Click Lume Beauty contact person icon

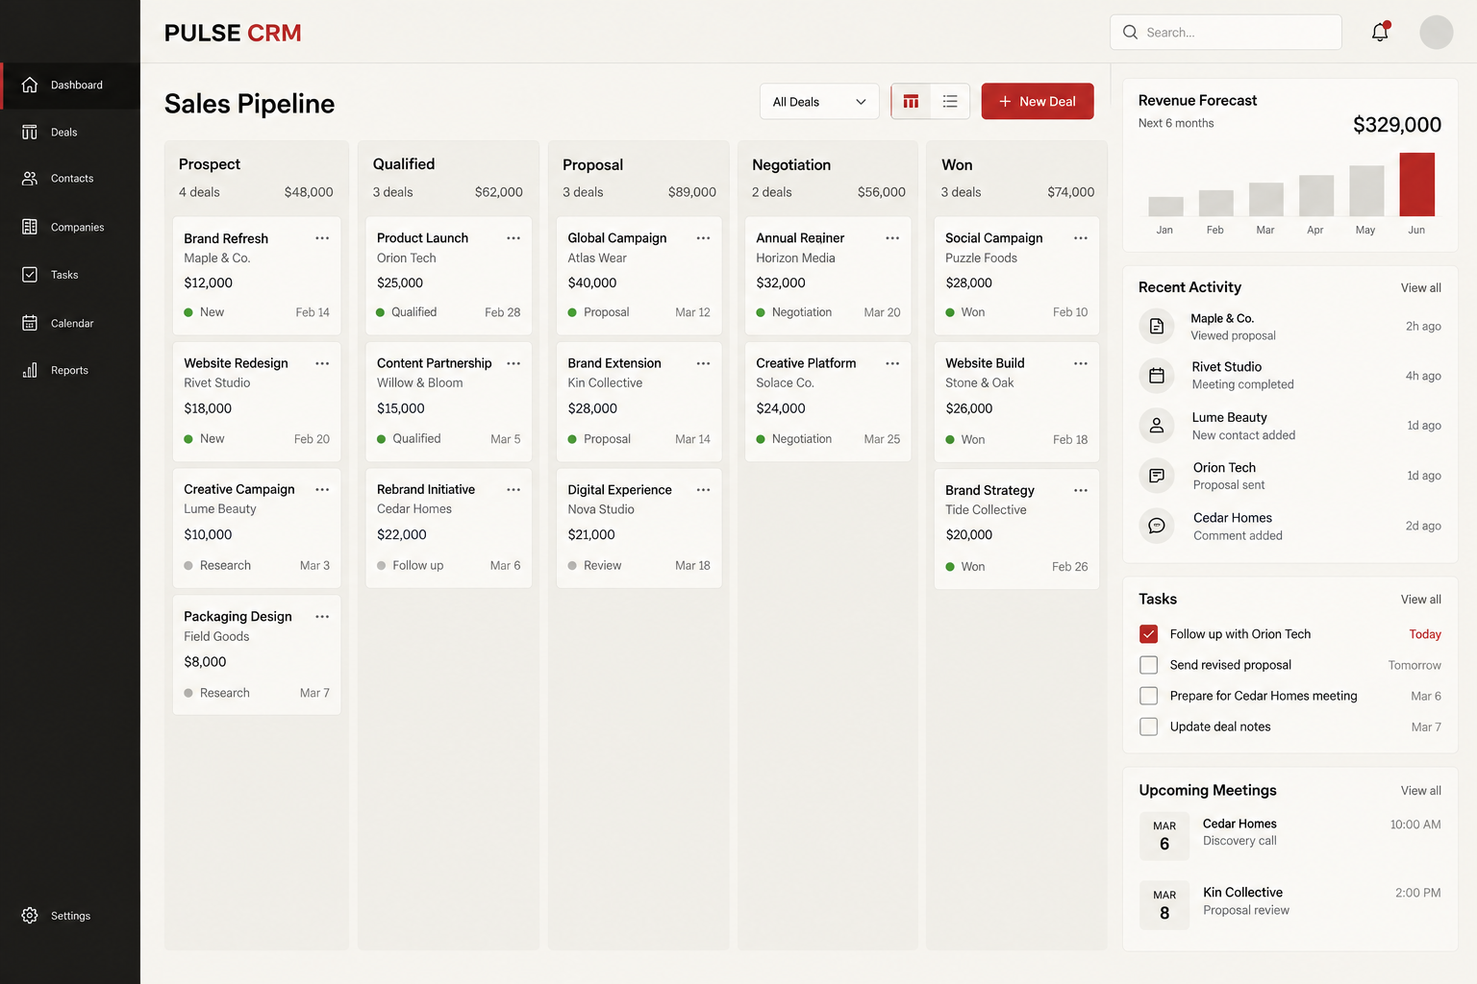tap(1157, 425)
